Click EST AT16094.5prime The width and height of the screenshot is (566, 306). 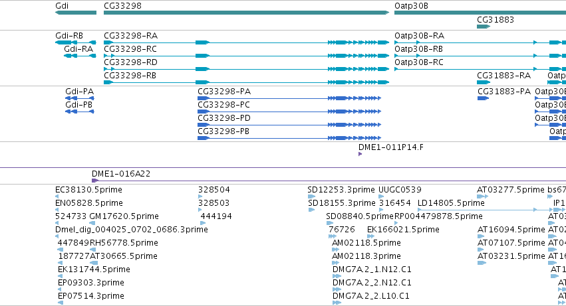tap(511, 230)
